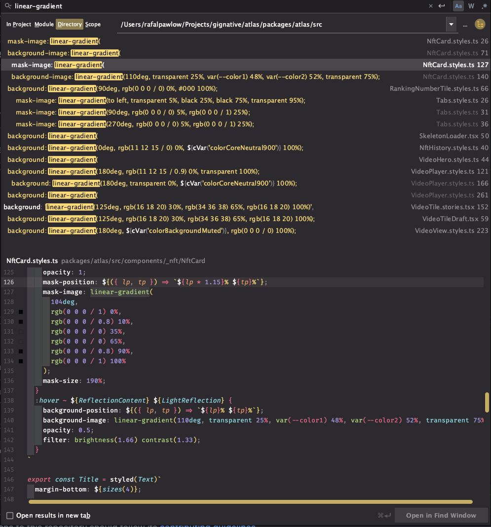Select VideoPlayer.styles.ts 166 result row
This screenshot has height=527, width=491.
245,183
